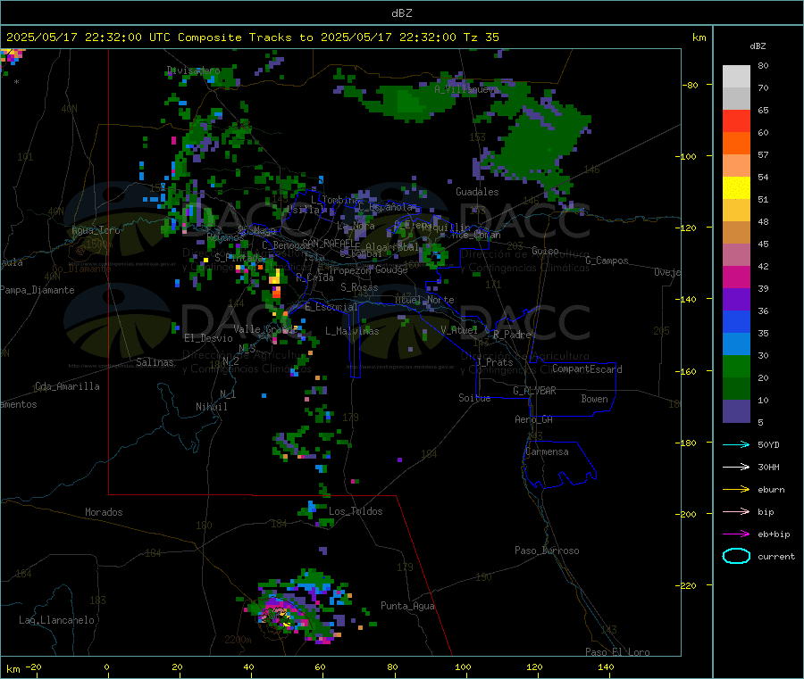Click the Pampa_Diamante label
This screenshot has width=804, height=679.
pos(38,290)
